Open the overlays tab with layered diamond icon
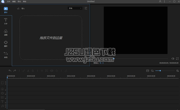 click(6, 44)
